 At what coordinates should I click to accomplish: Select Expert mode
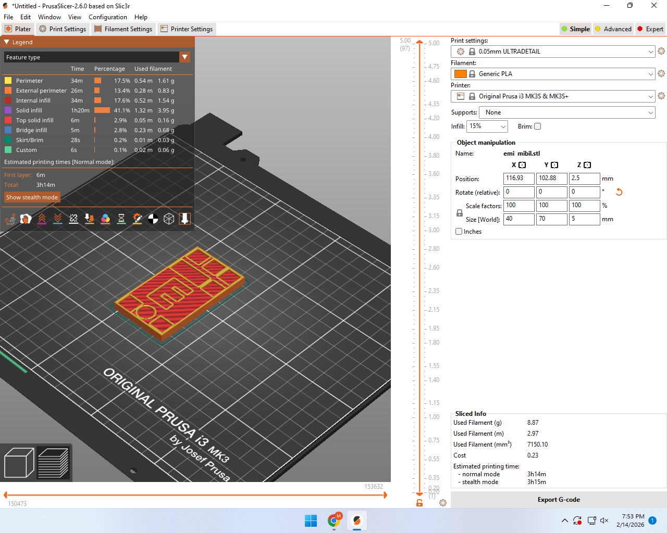tap(650, 29)
